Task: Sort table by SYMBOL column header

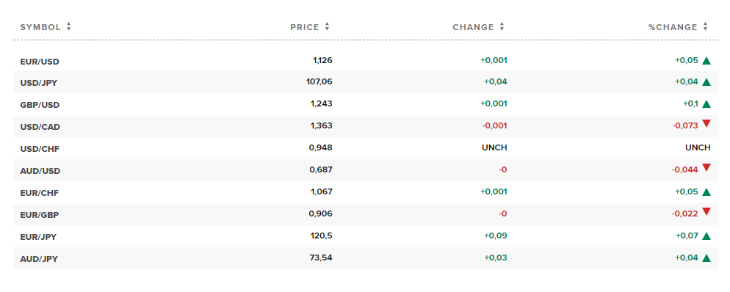Action: (x=40, y=27)
